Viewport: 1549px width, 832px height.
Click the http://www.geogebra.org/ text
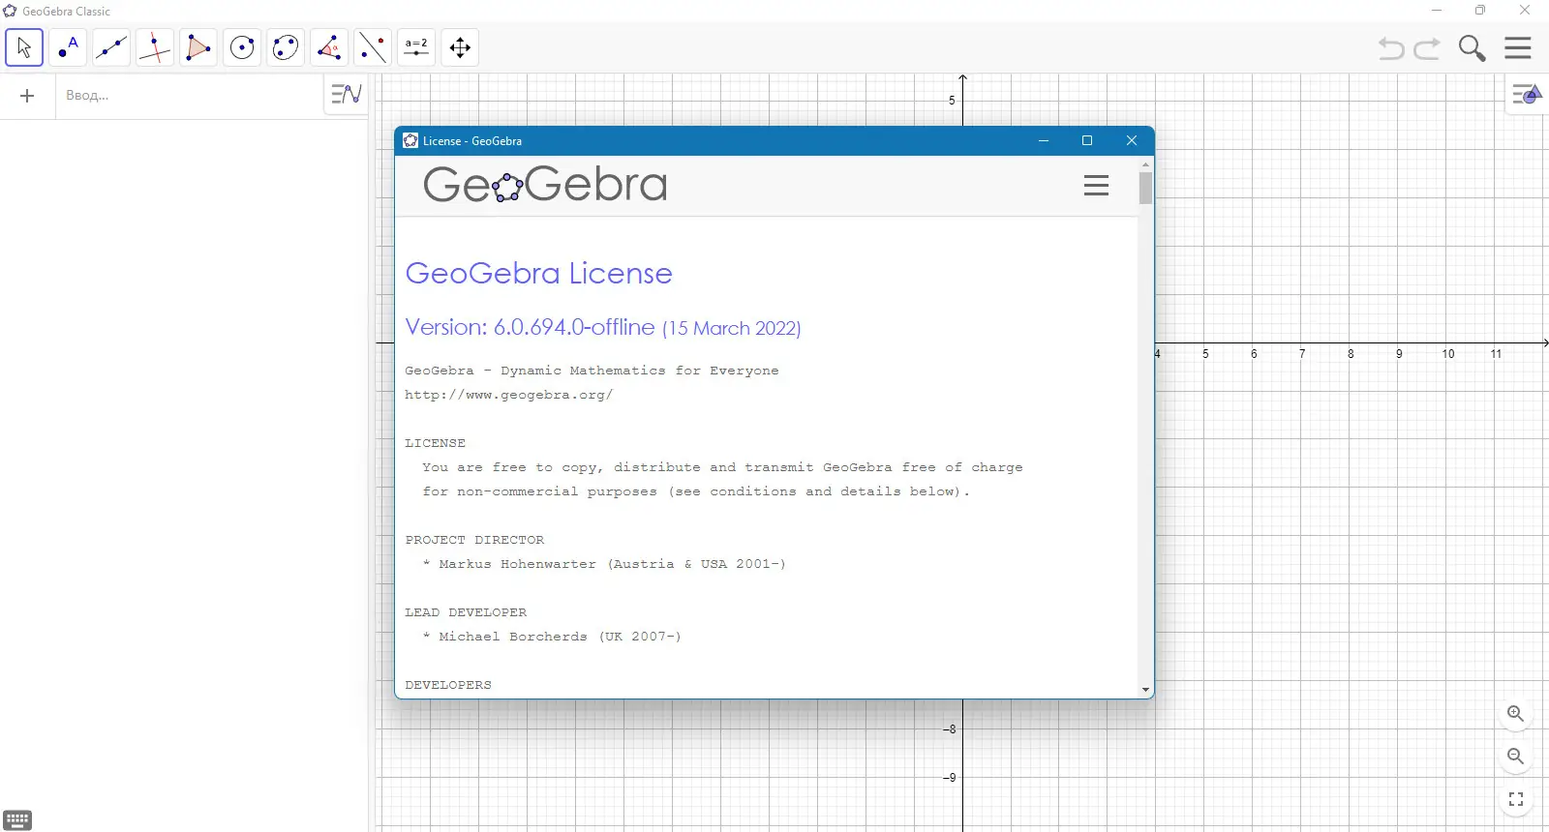point(509,395)
